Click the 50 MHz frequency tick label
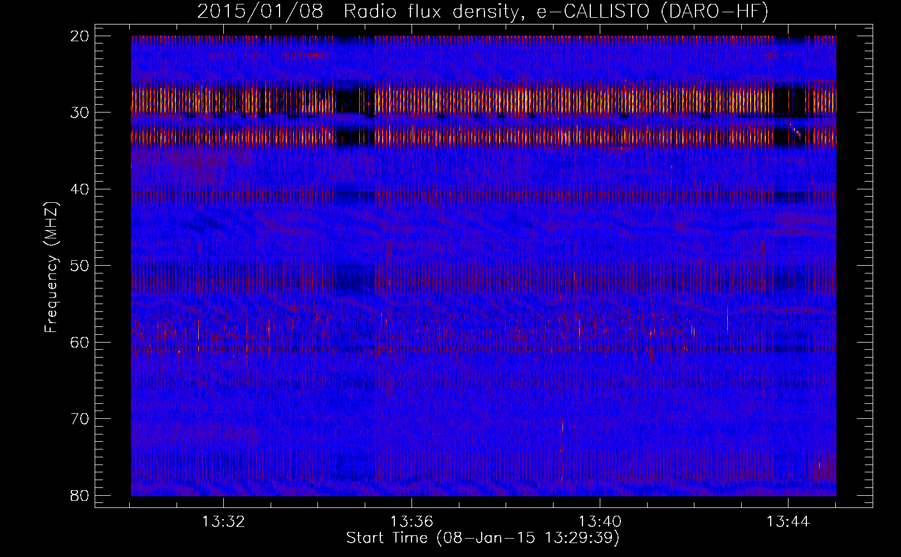 (80, 266)
